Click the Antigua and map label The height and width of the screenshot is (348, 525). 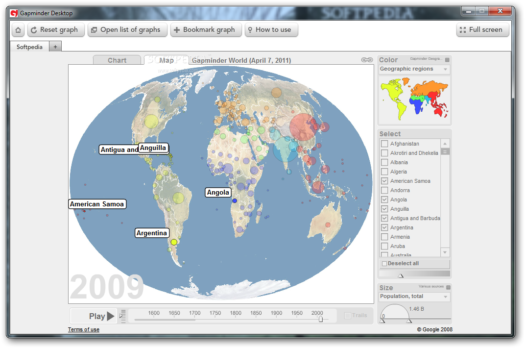[119, 149]
